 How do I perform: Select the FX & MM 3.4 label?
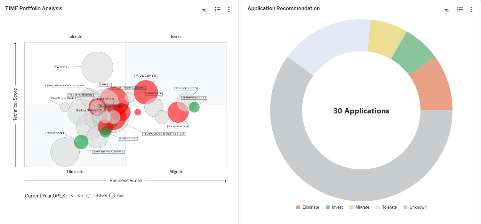pos(178,127)
